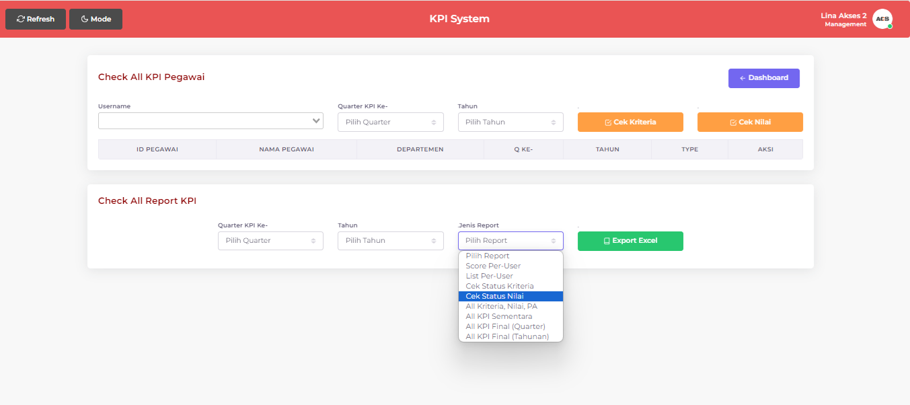
Task: Open Quarter dropdown in Check All KPI Pegawai
Action: point(390,122)
